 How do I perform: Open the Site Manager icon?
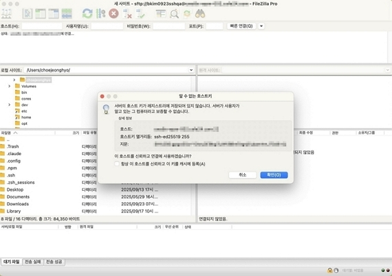6,14
